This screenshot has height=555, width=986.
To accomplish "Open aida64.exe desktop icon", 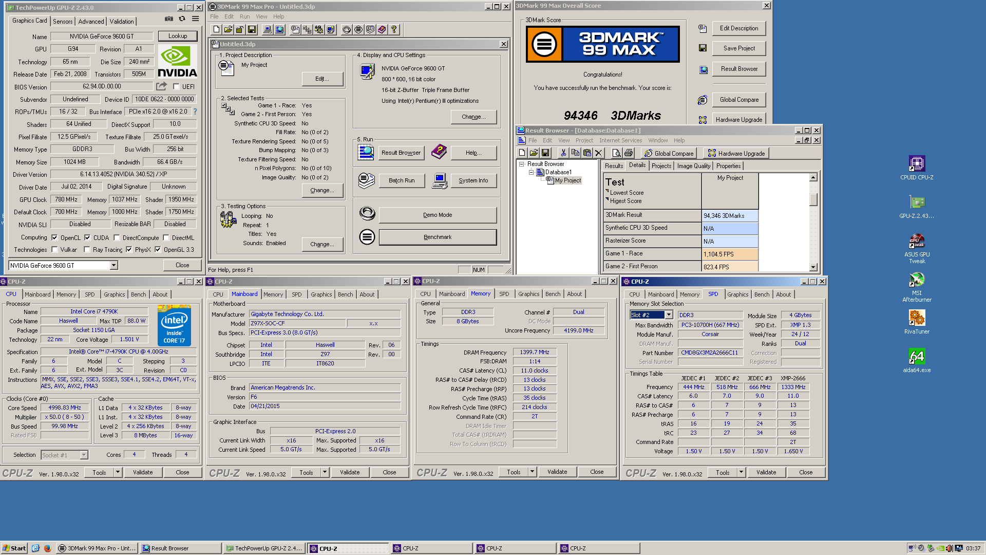I will (917, 360).
